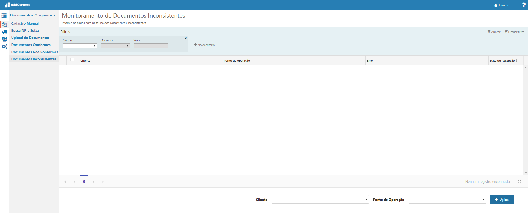Open the help question mark icon

(524, 5)
